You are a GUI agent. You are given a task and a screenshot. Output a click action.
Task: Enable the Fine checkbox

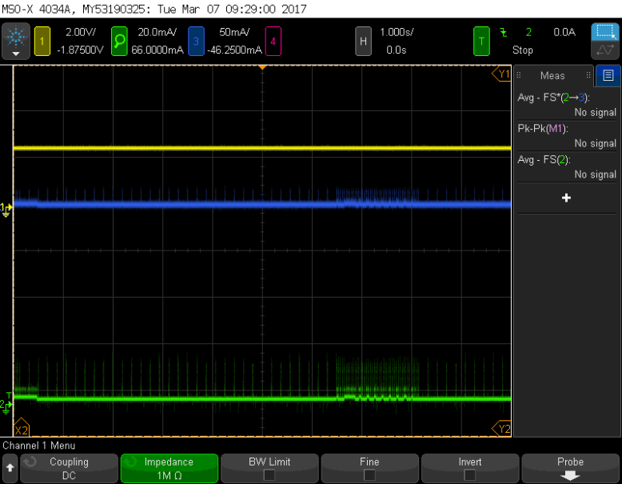(x=369, y=474)
